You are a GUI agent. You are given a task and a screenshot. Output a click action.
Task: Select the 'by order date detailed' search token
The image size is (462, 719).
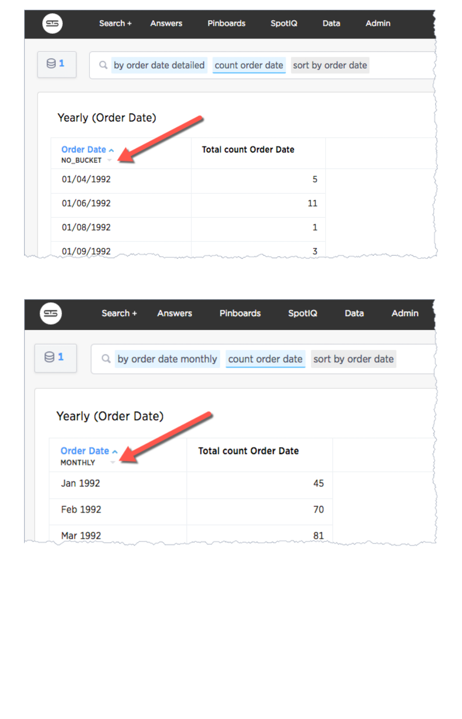(159, 65)
